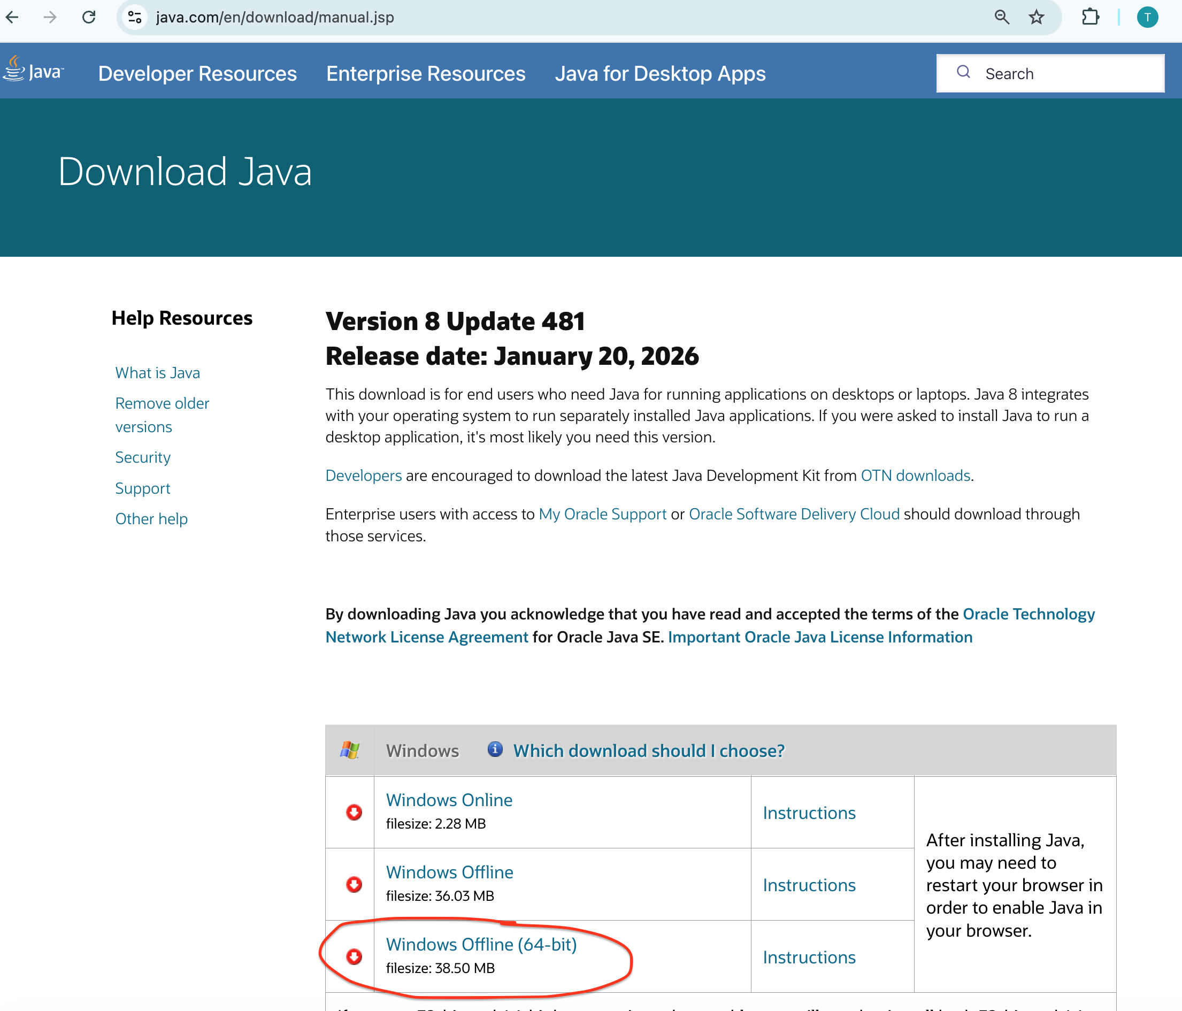Click the profile avatar in the toolbar
The width and height of the screenshot is (1182, 1011).
click(x=1148, y=17)
